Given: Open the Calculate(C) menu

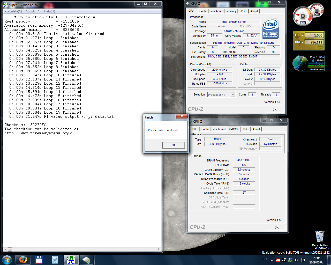Looking at the screenshot, I should (14, 11).
